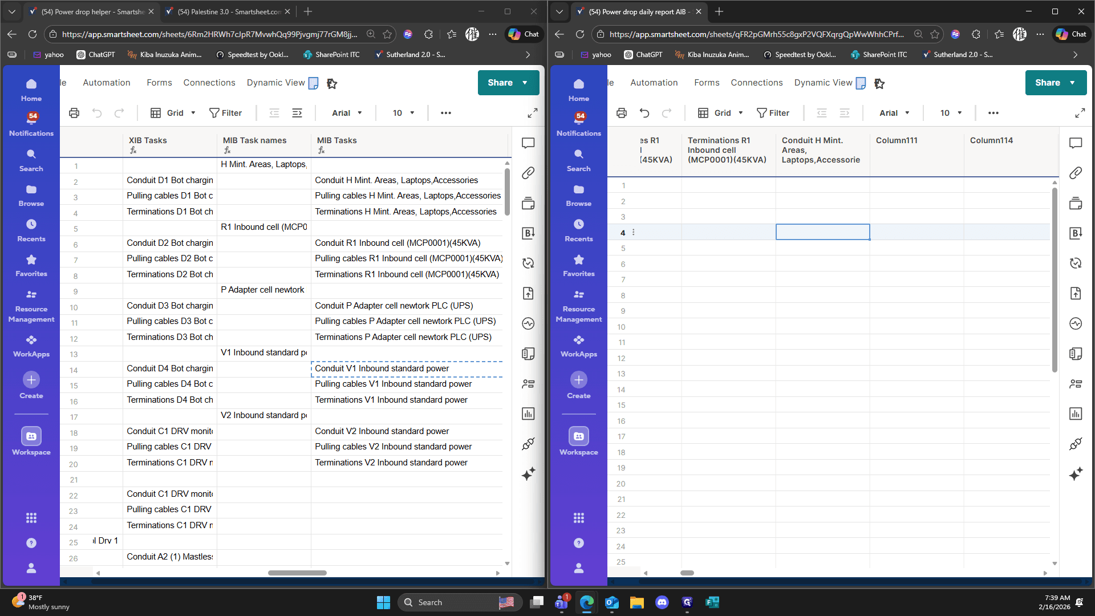Open Filter in left window toolbar
The height and width of the screenshot is (616, 1095).
tap(225, 113)
